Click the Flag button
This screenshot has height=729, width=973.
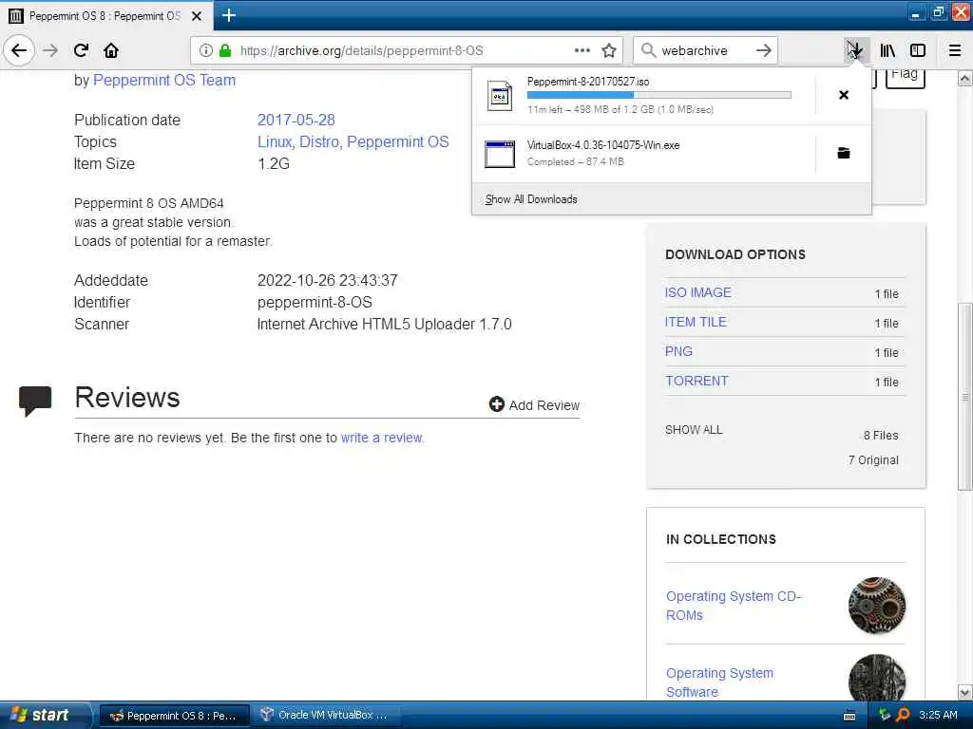[x=905, y=78]
